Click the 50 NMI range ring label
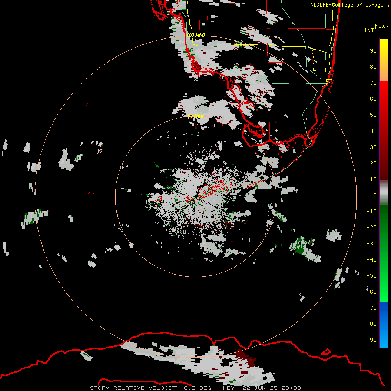 click(195, 116)
